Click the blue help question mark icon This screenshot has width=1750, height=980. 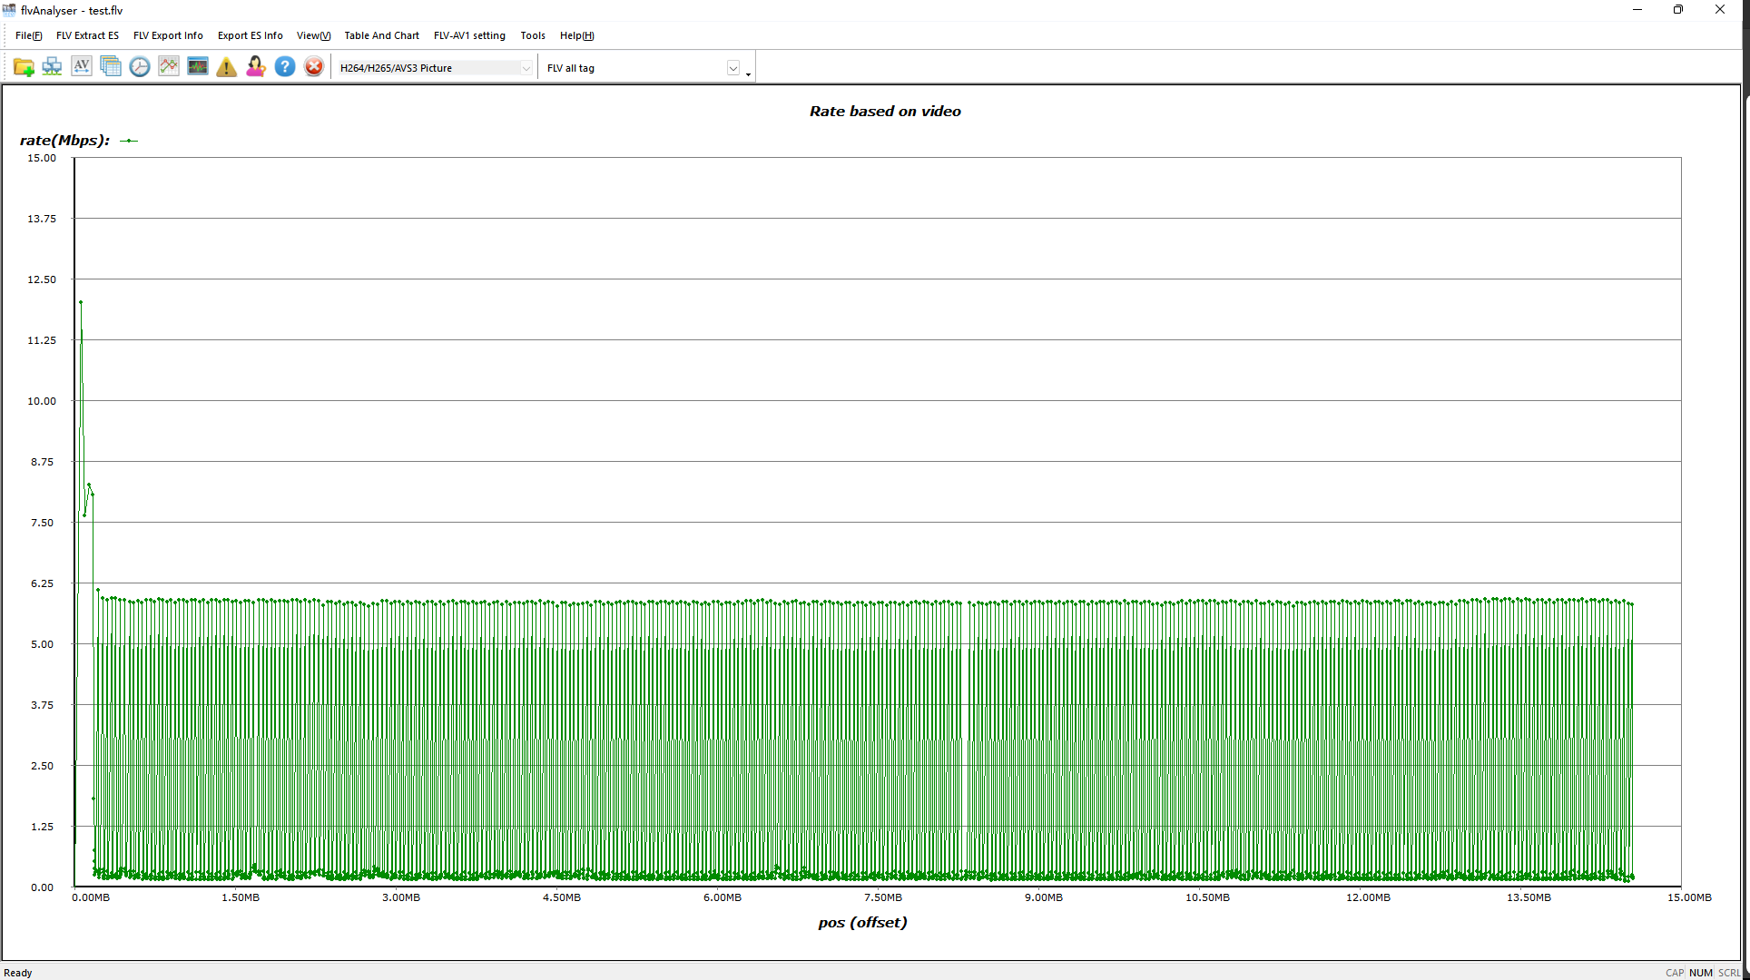click(x=285, y=67)
